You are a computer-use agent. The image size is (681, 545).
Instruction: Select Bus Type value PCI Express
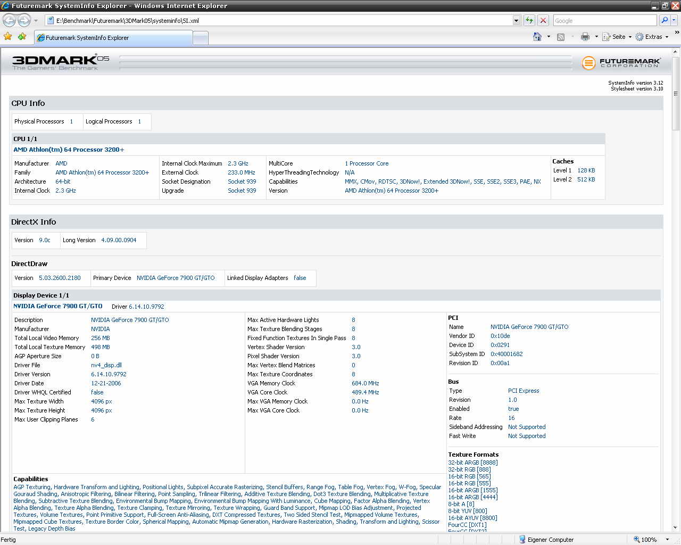tap(524, 391)
